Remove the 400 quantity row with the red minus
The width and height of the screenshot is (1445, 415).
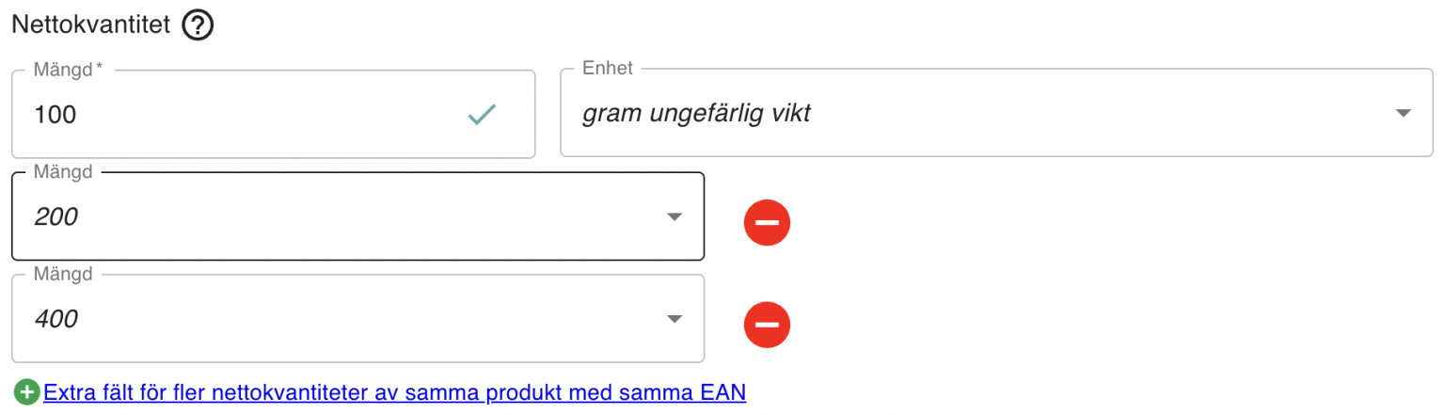[x=767, y=325]
